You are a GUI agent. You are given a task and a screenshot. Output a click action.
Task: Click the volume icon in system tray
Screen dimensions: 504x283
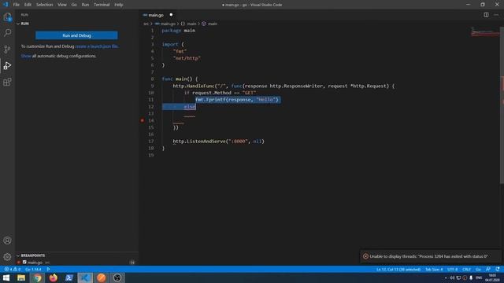(452, 277)
